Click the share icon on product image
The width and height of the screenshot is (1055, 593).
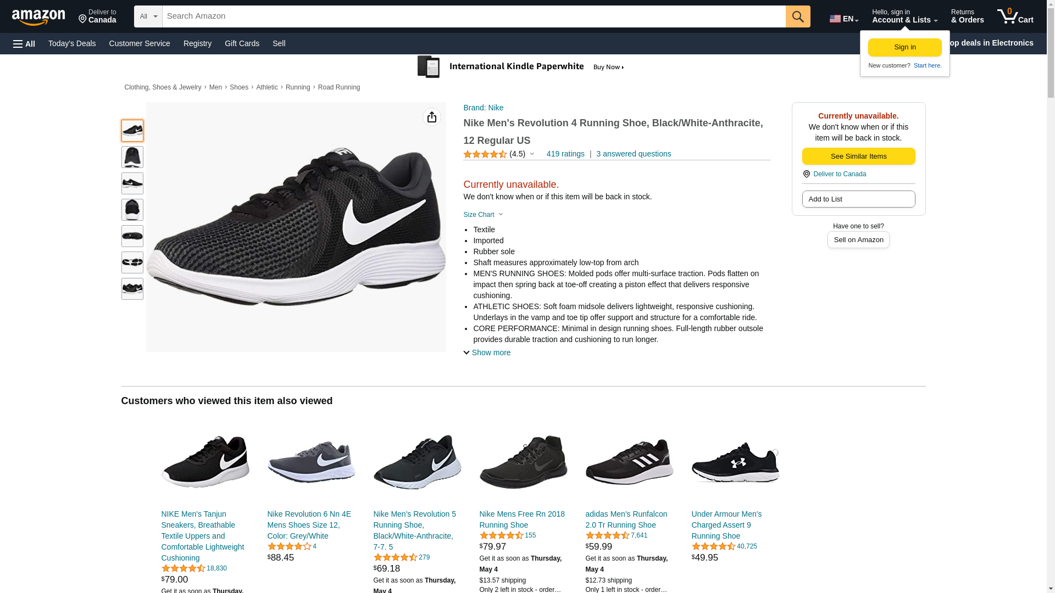tap(432, 117)
